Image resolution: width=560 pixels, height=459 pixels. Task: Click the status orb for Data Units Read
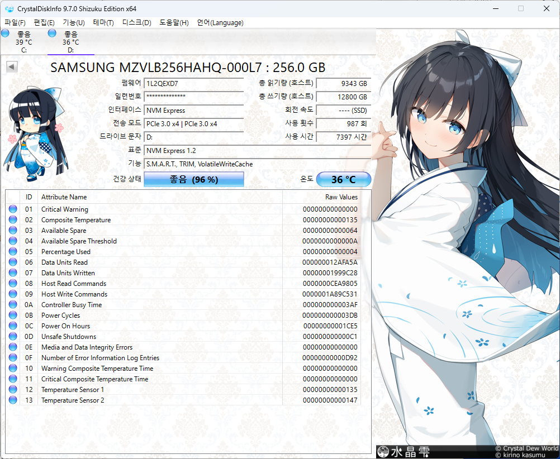point(13,262)
